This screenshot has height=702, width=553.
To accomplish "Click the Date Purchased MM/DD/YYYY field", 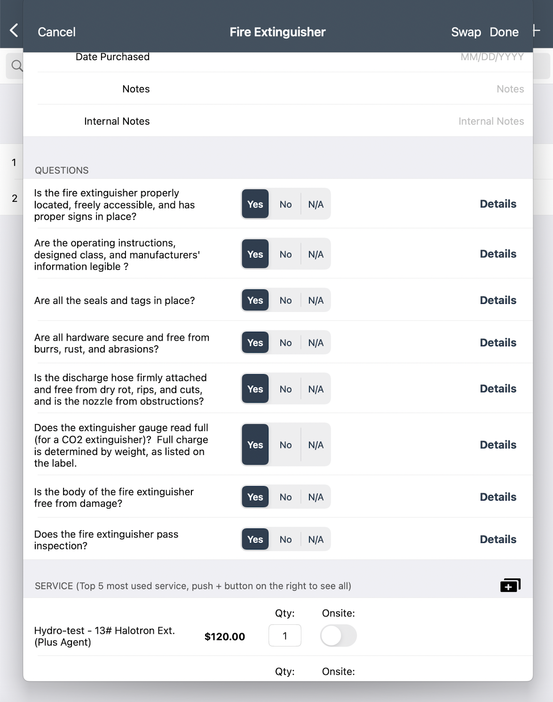I will coord(492,56).
